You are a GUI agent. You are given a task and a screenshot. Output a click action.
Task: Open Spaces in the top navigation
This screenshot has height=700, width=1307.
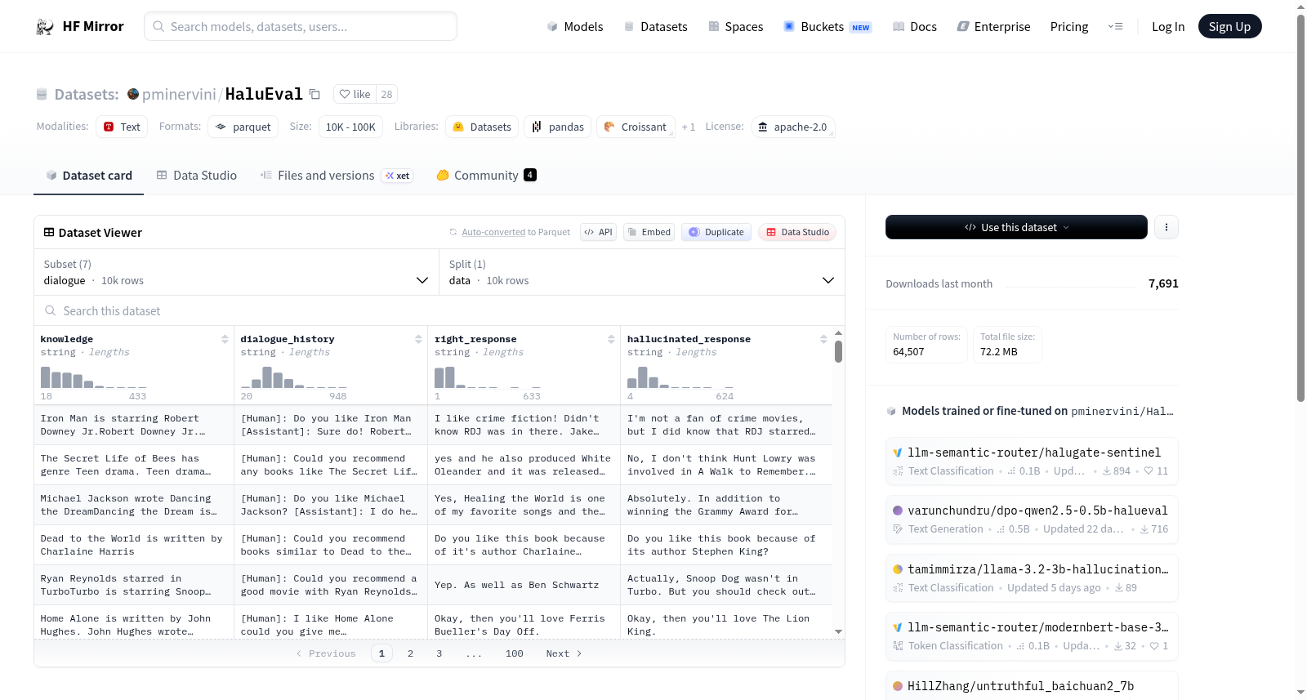click(x=735, y=27)
